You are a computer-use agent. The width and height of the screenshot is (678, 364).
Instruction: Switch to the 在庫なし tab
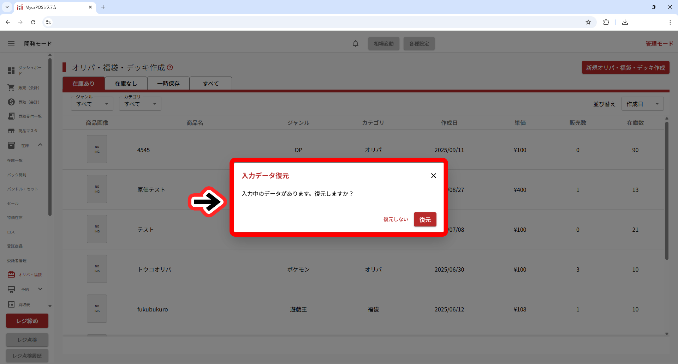(x=126, y=84)
